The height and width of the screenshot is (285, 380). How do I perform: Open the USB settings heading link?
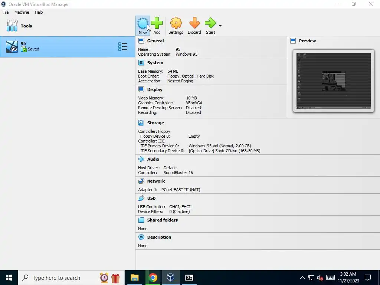coord(151,198)
